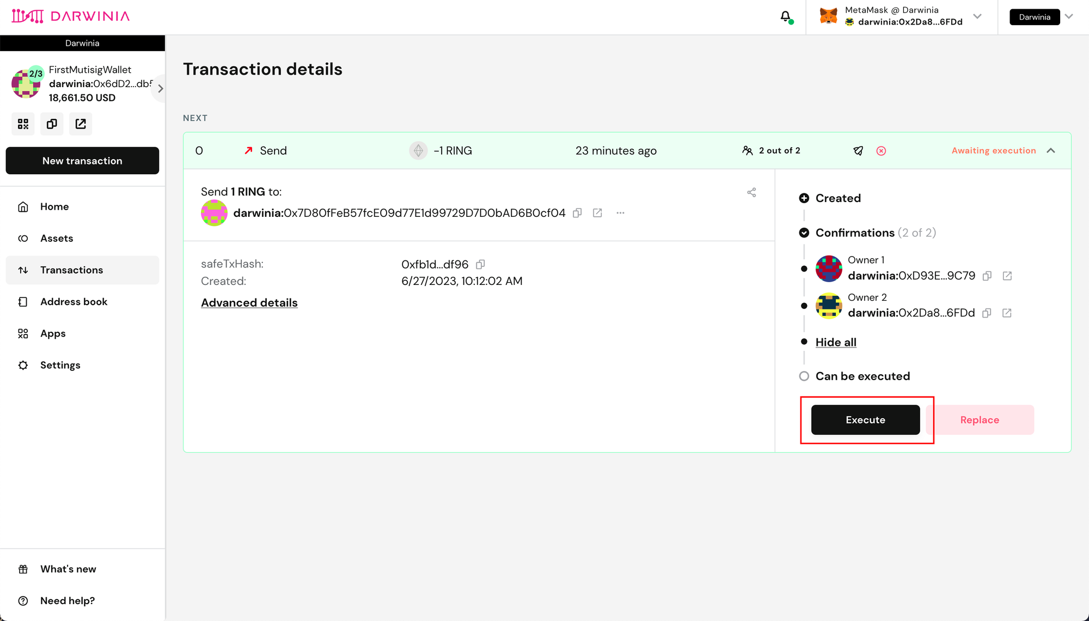Collapse the Send transaction row
This screenshot has height=621, width=1089.
point(1051,151)
